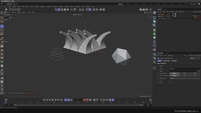
Task: Toggle visibility dots for Patterns object
Action: point(169,14)
